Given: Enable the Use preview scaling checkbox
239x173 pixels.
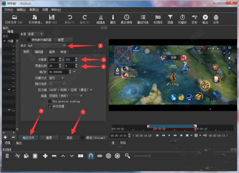Looking at the screenshot, I should [x=50, y=101].
